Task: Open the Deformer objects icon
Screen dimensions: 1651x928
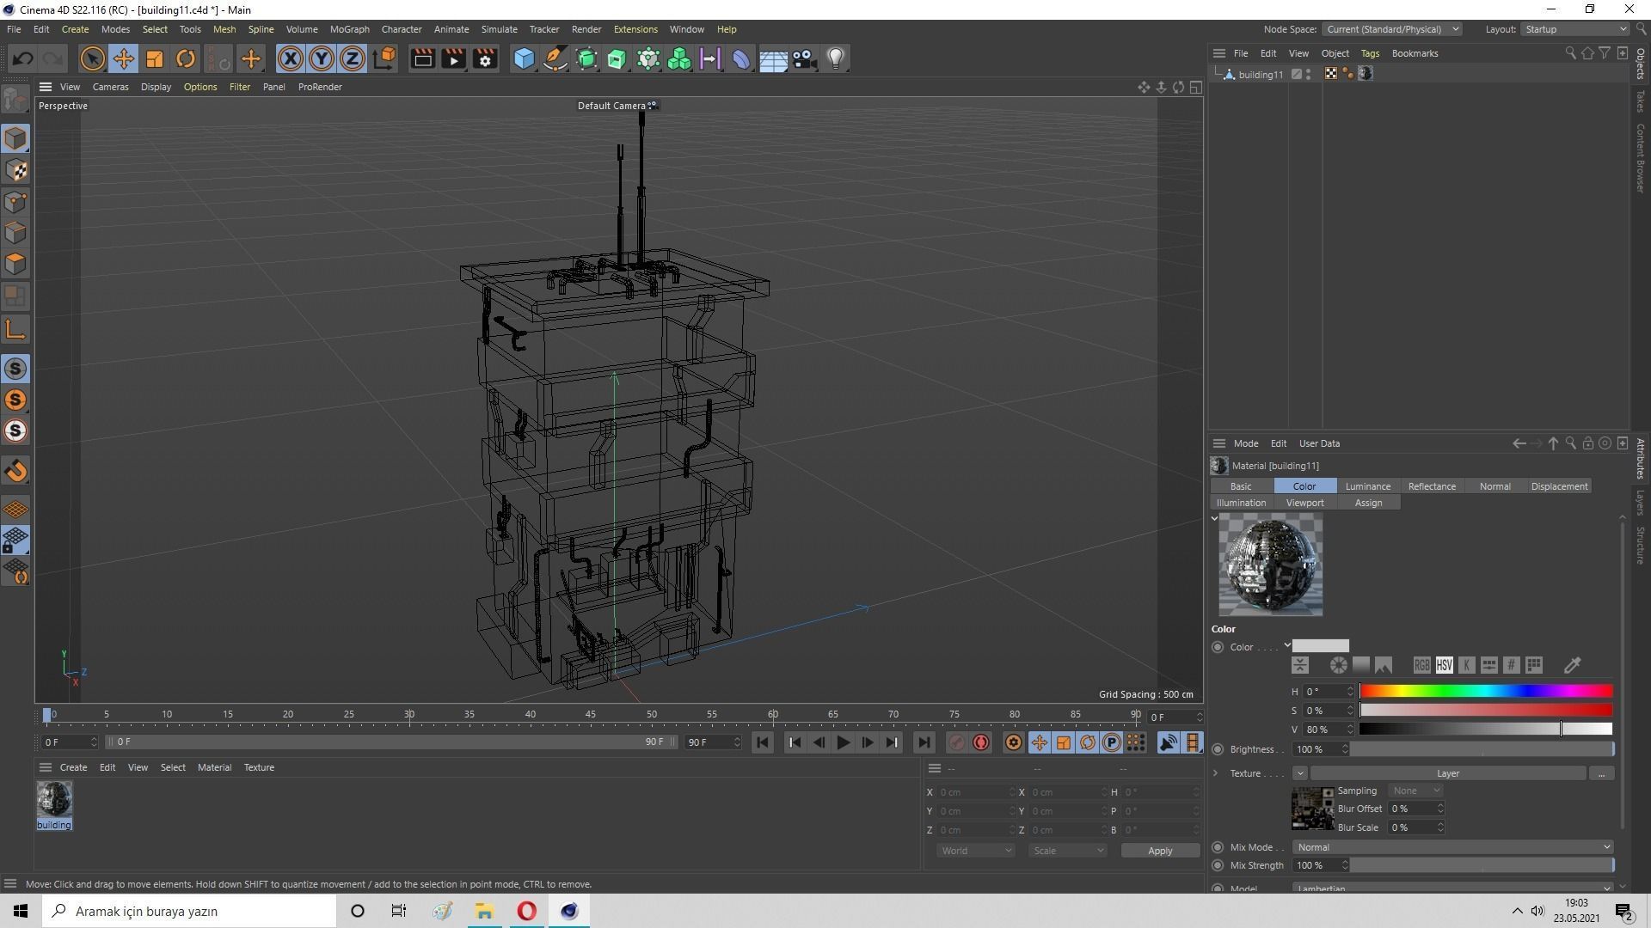Action: 741,58
